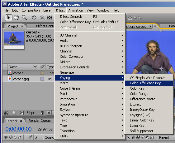Image resolution: width=175 pixels, height=143 pixels.
Task: Click the carpet.jpg file icon
Action: pyautogui.click(x=10, y=79)
